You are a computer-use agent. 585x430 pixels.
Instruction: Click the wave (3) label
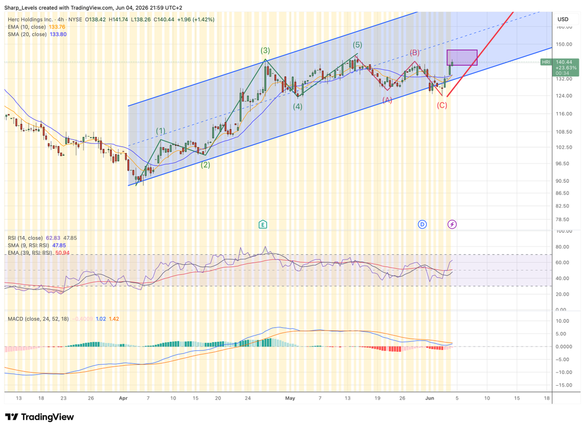tap(265, 50)
